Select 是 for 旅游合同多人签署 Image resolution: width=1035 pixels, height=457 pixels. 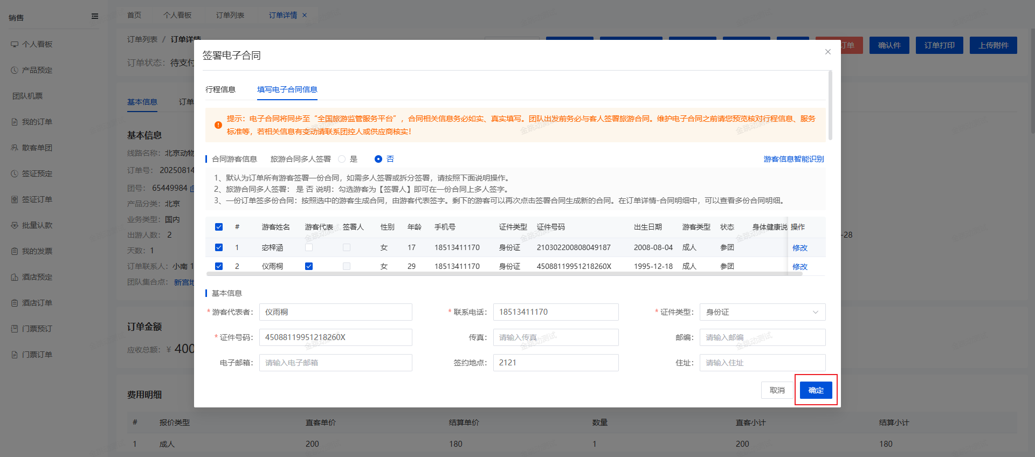click(342, 159)
